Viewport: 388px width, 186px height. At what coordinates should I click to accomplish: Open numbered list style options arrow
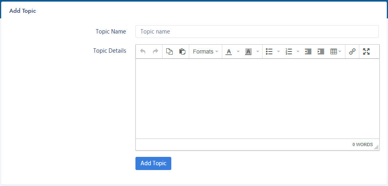point(298,51)
